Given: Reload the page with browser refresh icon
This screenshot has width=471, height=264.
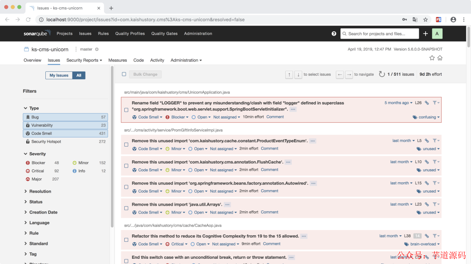Looking at the screenshot, I should pyautogui.click(x=28, y=20).
